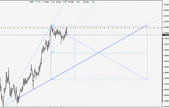Click the 1.19404 price axis label

pyautogui.click(x=166, y=67)
